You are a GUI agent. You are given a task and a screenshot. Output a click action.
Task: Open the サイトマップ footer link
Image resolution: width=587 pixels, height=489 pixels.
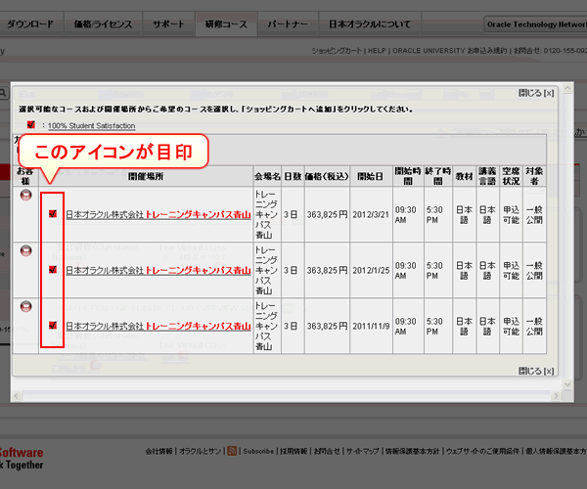pyautogui.click(x=362, y=452)
